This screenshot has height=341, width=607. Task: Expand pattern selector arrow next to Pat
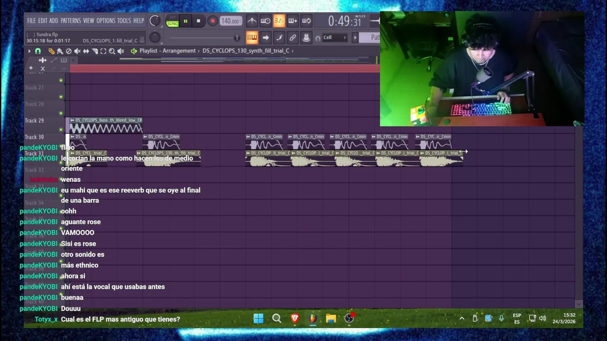[x=355, y=37]
